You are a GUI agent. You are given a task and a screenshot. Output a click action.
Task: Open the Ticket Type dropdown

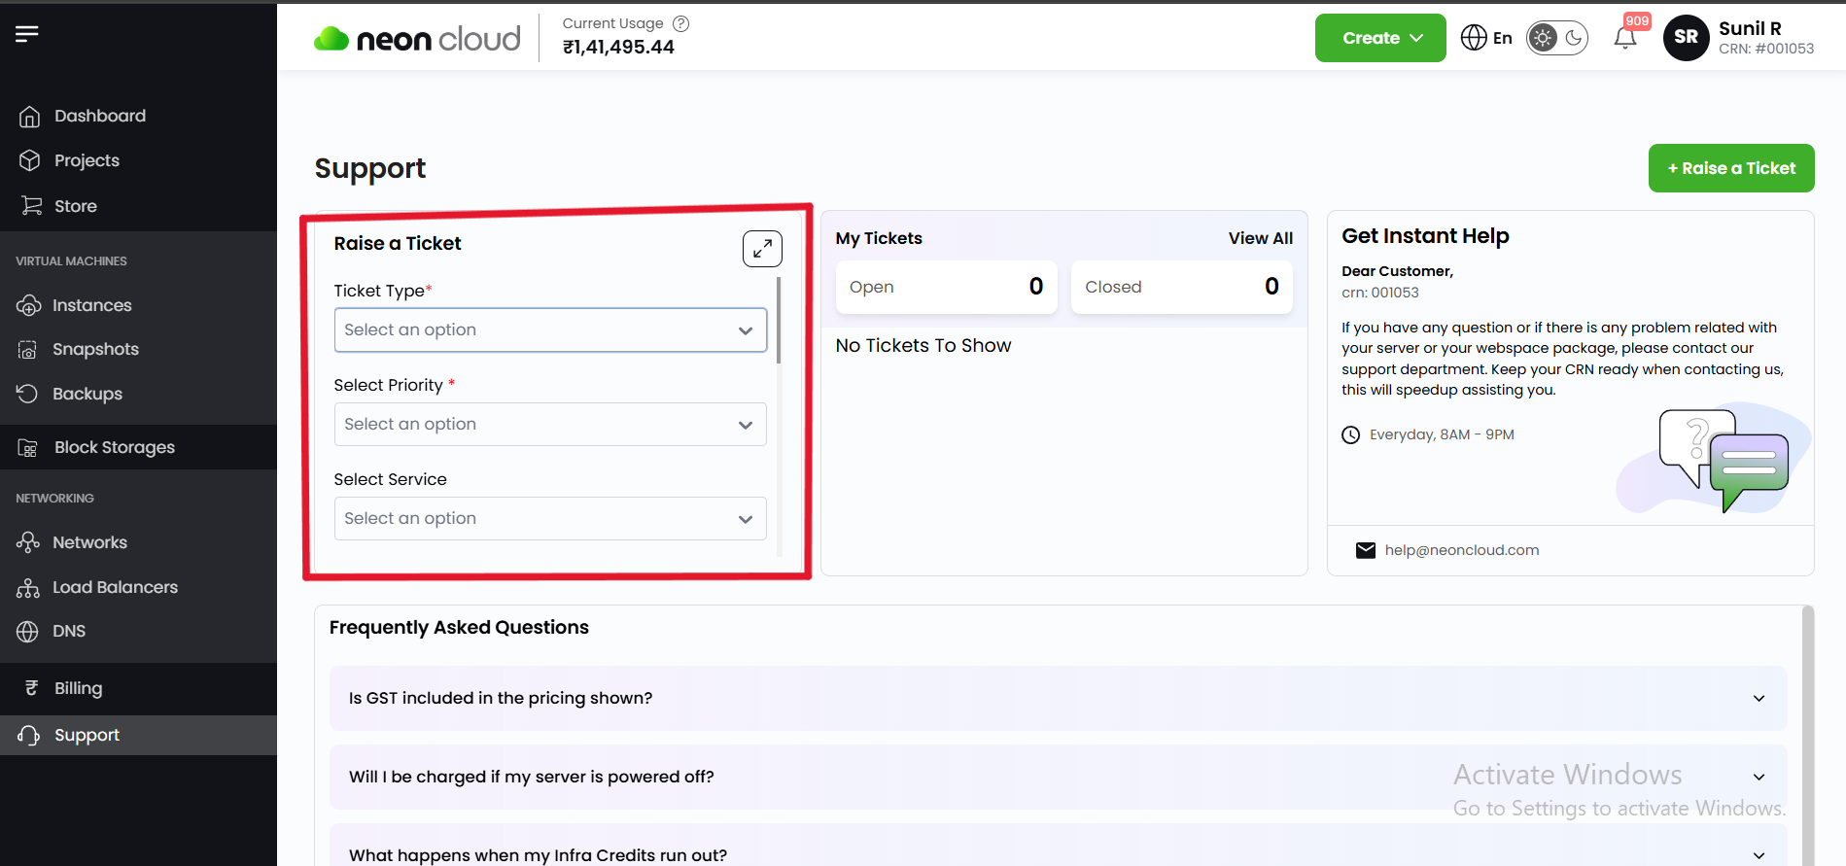coord(550,330)
